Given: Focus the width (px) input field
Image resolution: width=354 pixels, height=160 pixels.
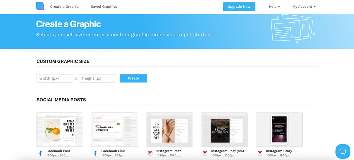Looking at the screenshot, I should [x=55, y=78].
